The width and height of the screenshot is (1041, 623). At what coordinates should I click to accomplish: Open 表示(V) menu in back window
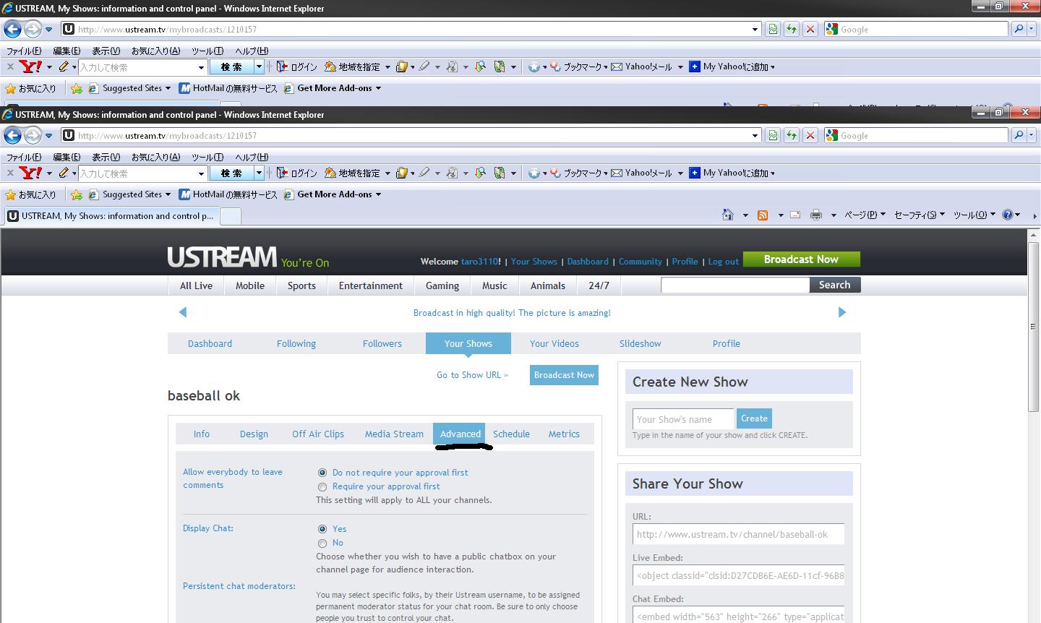[x=106, y=51]
